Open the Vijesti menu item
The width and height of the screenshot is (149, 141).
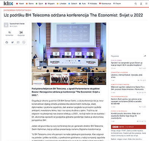20,4
